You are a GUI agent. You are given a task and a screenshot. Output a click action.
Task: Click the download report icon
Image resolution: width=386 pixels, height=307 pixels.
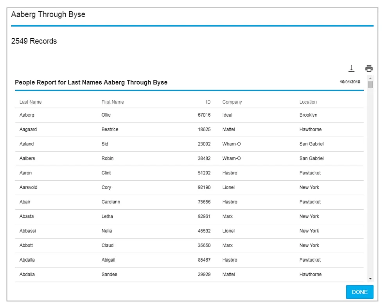[351, 68]
